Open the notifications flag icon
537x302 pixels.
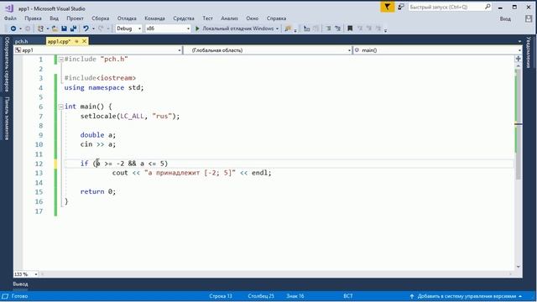[388, 7]
